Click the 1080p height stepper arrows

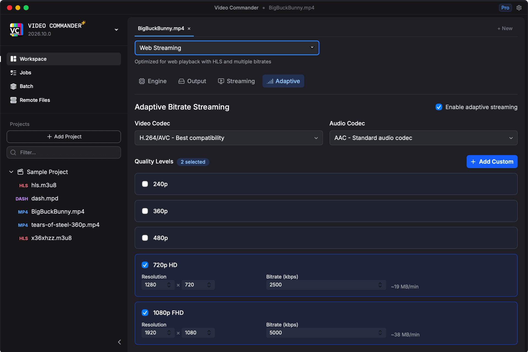209,333
